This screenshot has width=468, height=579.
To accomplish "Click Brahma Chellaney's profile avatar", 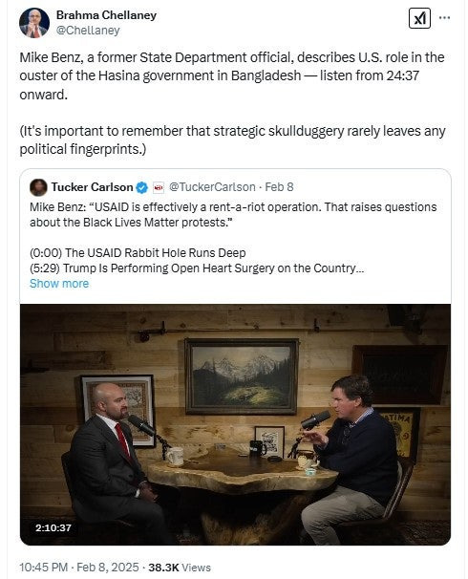I will tap(34, 23).
